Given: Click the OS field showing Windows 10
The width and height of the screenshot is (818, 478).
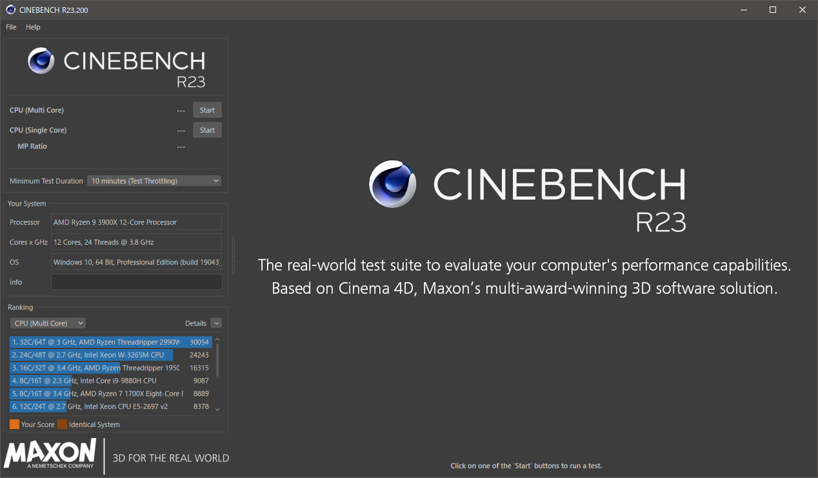Looking at the screenshot, I should (x=136, y=262).
